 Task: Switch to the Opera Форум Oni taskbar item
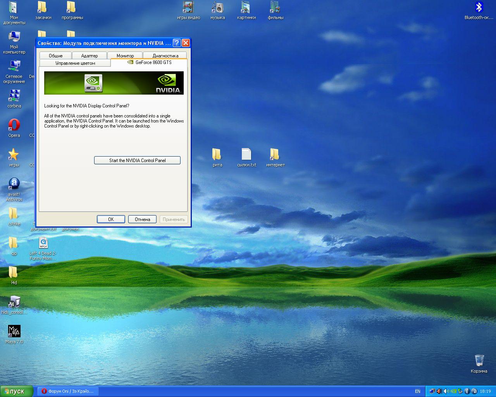[x=68, y=391]
